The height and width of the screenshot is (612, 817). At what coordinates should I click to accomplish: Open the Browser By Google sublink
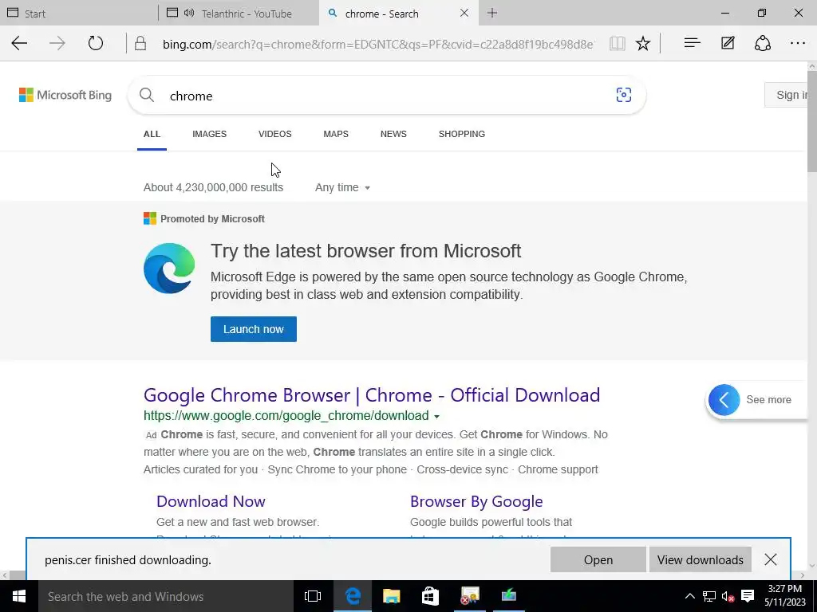coord(476,501)
